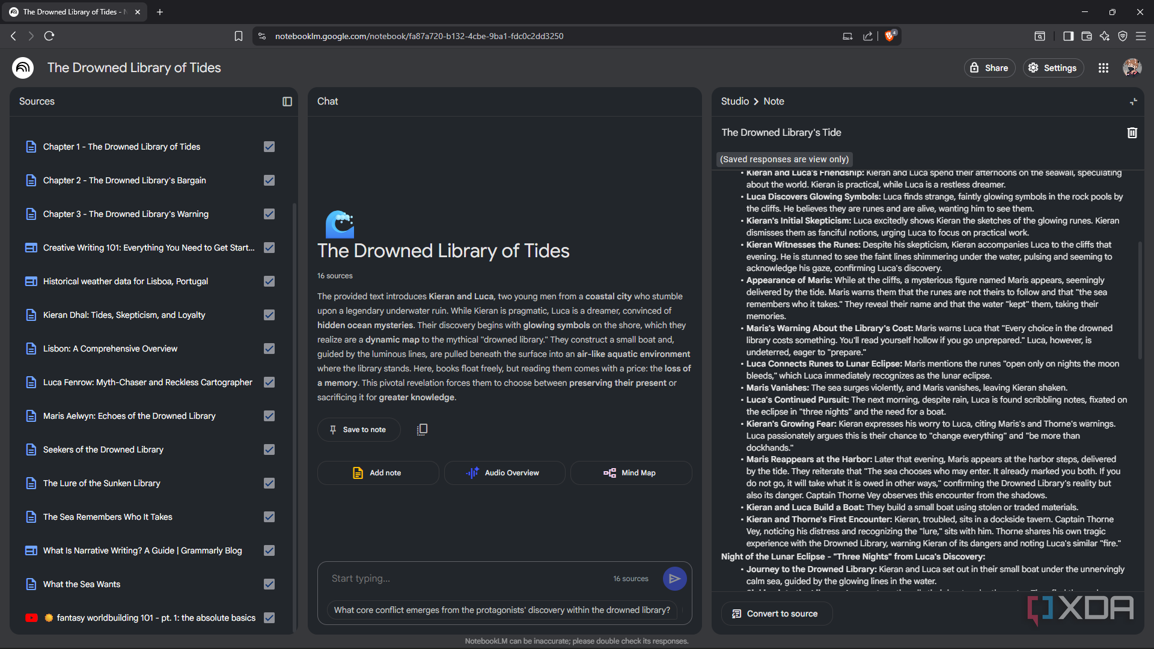Uncheck Chapter 2 - The Drowned Library's Bargain
Viewport: 1154px width, 649px height.
pos(269,180)
